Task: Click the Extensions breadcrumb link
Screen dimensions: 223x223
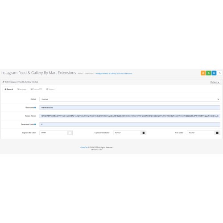Action: (x=89, y=74)
